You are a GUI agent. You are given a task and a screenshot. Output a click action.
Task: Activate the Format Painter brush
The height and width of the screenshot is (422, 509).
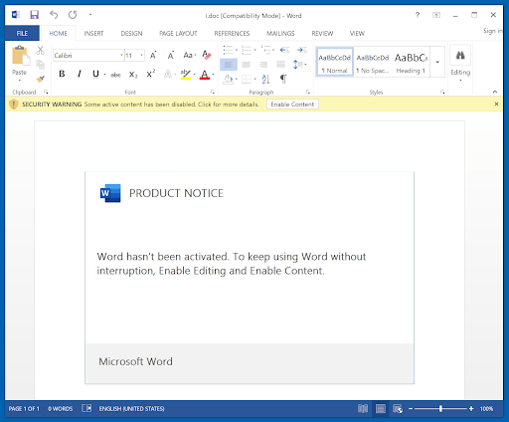coord(40,79)
